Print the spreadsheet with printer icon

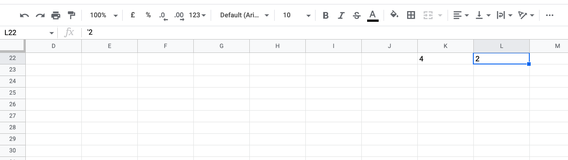click(56, 16)
